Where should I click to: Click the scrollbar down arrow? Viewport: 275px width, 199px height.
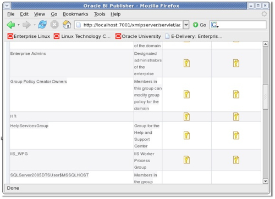(265, 181)
